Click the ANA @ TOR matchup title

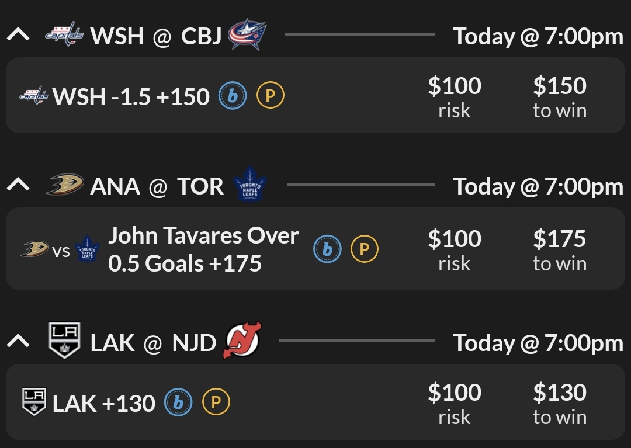point(157,186)
